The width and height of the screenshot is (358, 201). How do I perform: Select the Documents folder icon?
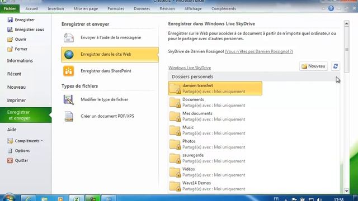[x=175, y=102]
